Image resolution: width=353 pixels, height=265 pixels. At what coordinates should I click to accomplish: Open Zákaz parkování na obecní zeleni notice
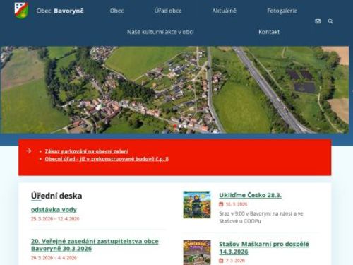pos(87,151)
